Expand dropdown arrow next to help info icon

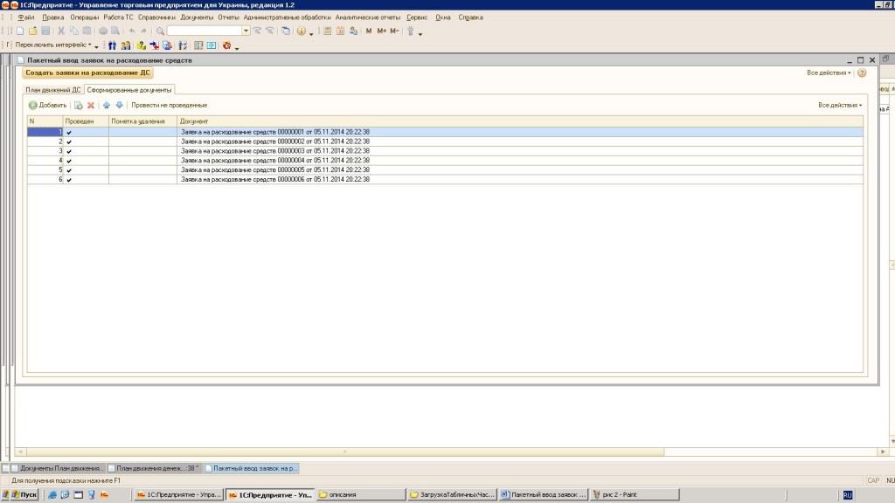tap(311, 34)
